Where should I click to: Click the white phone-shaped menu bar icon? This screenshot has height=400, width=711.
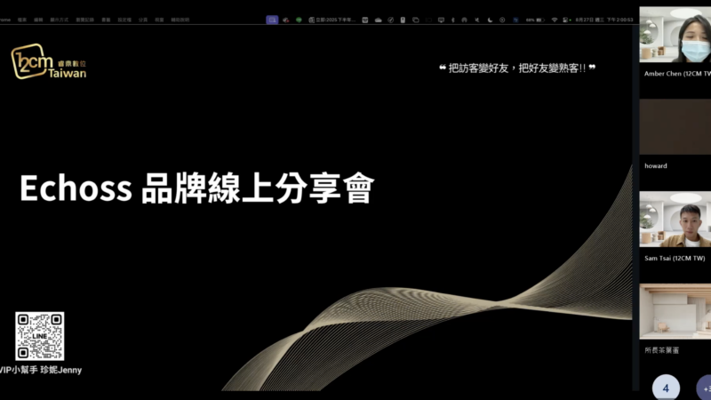click(x=403, y=20)
